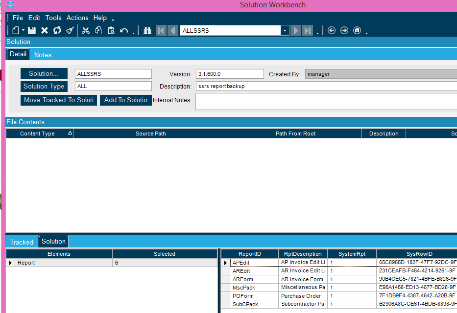Viewport: 457px width, 313px height.
Task: Click the Path From Root column header
Action: point(295,134)
